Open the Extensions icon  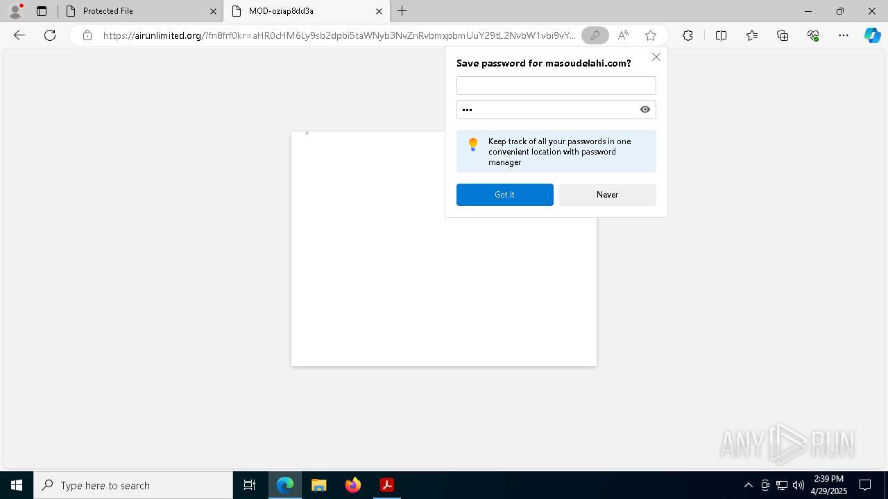tap(688, 35)
